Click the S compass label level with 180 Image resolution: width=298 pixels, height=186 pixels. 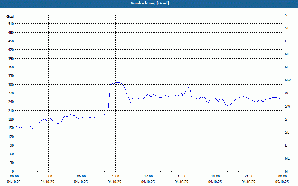(x=286, y=119)
